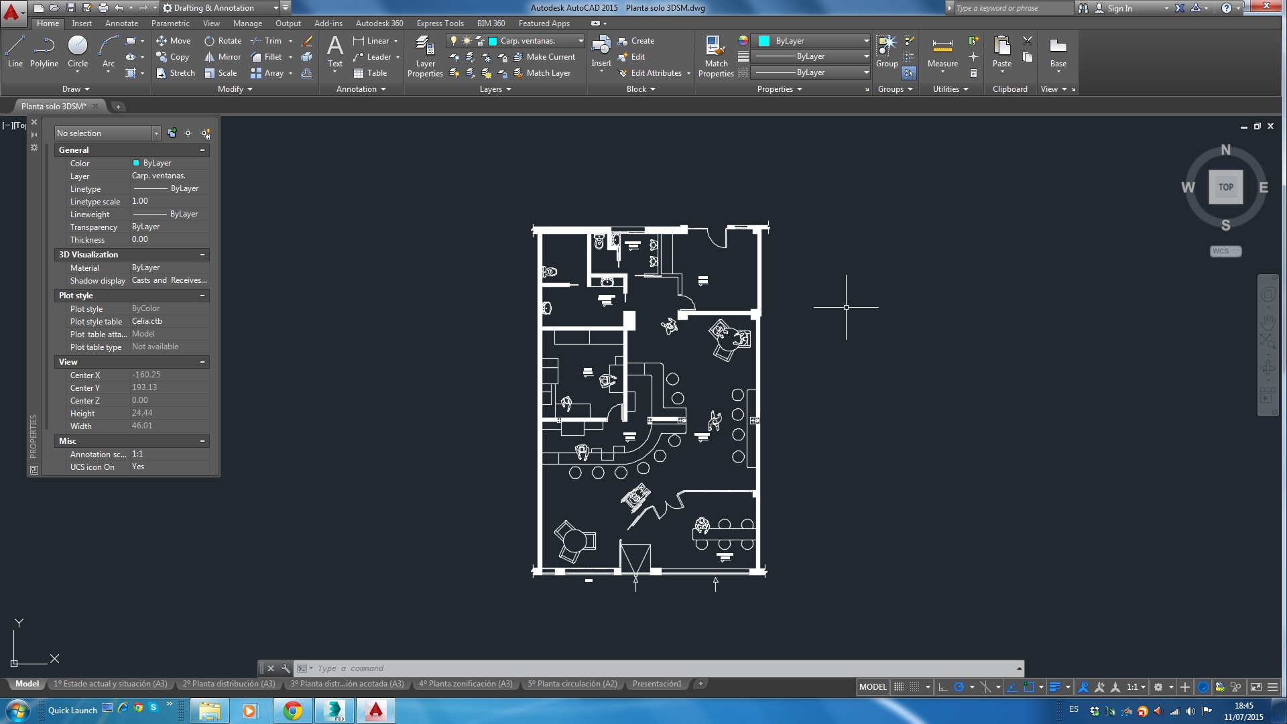1287x724 pixels.
Task: Toggle grid display in status bar
Action: [x=899, y=686]
